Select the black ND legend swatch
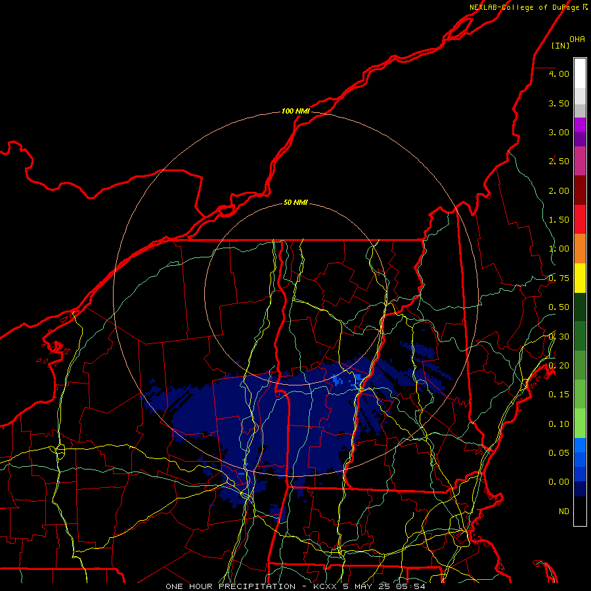591x591 pixels. (x=580, y=511)
